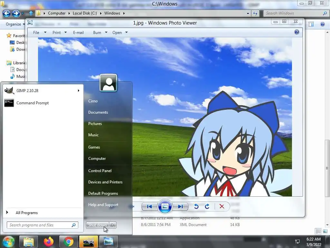Open the Cirno user folder

[93, 101]
